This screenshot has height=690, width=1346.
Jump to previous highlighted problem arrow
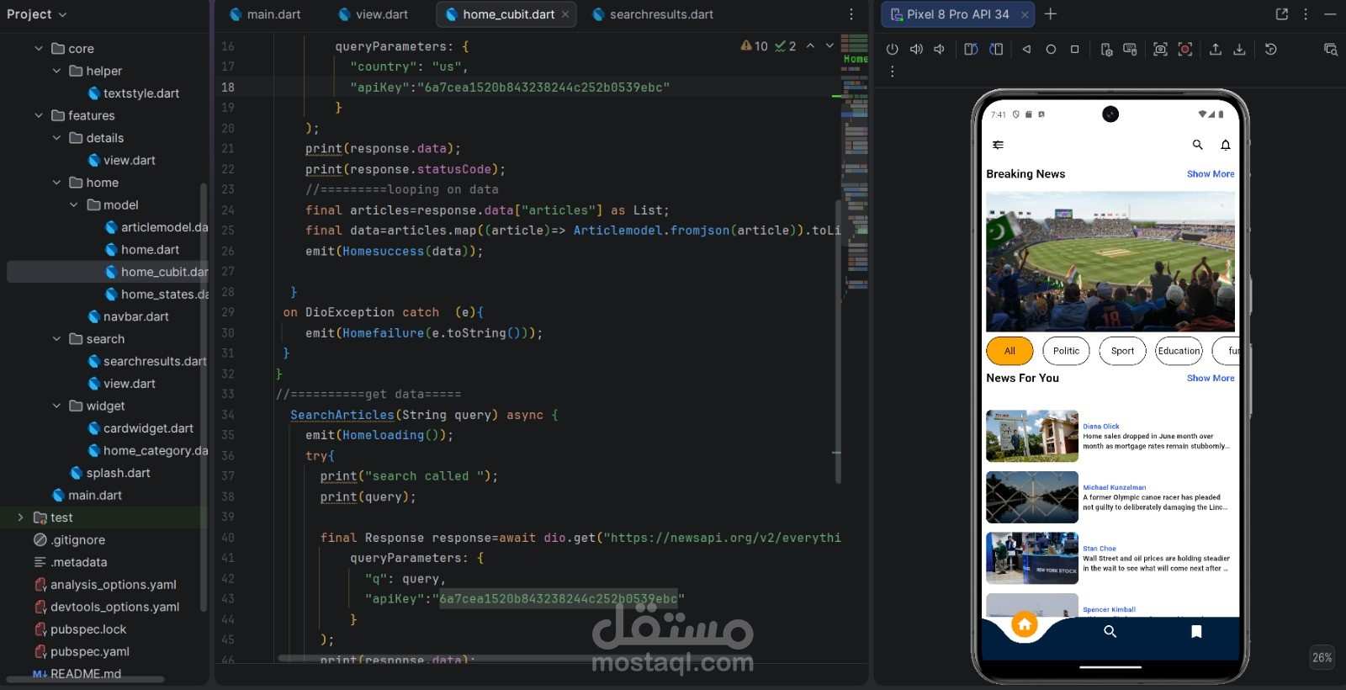pyautogui.click(x=810, y=45)
